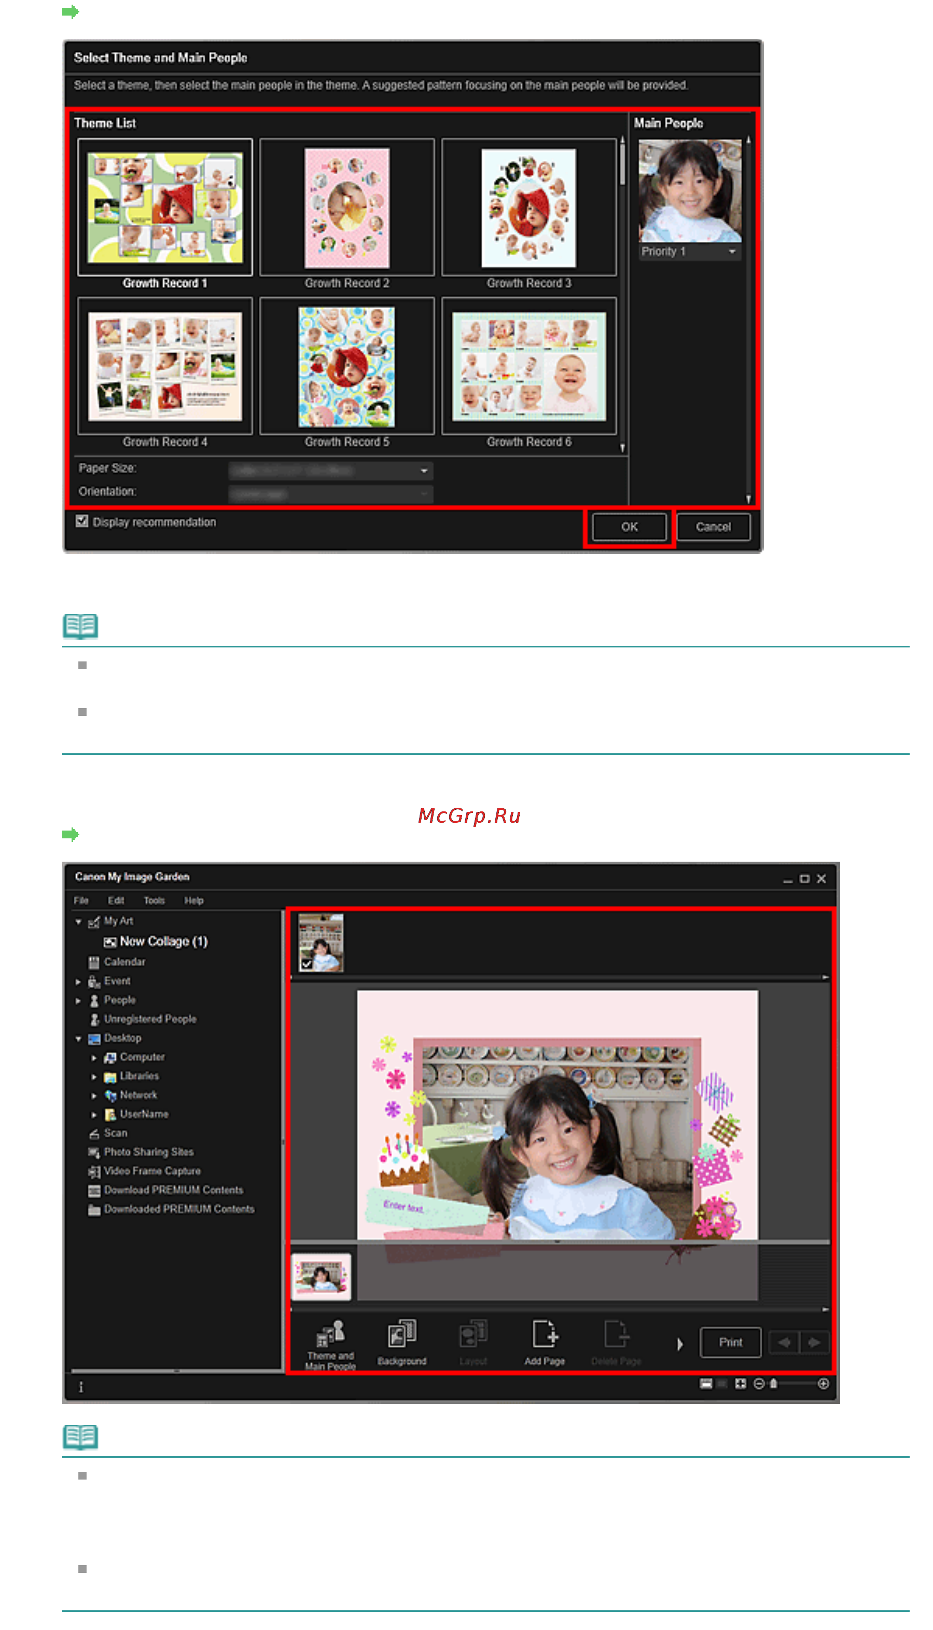Open the Tools menu

(x=154, y=901)
